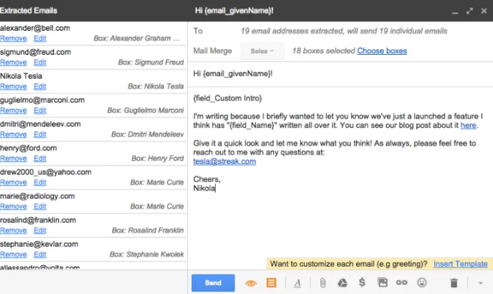Insert file using Google Drive icon
Image resolution: width=493 pixels, height=294 pixels.
(x=342, y=282)
